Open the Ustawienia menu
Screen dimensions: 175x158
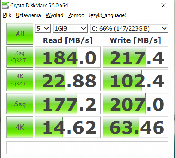click(28, 15)
